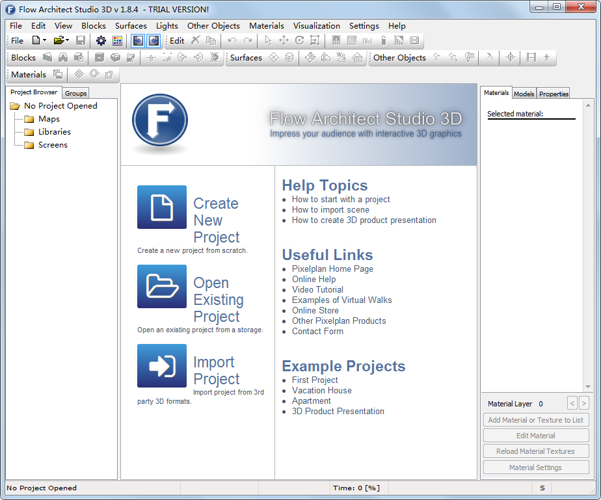The height and width of the screenshot is (500, 601).
Task: Click the copy icon in Edit toolbar
Action: tap(211, 40)
